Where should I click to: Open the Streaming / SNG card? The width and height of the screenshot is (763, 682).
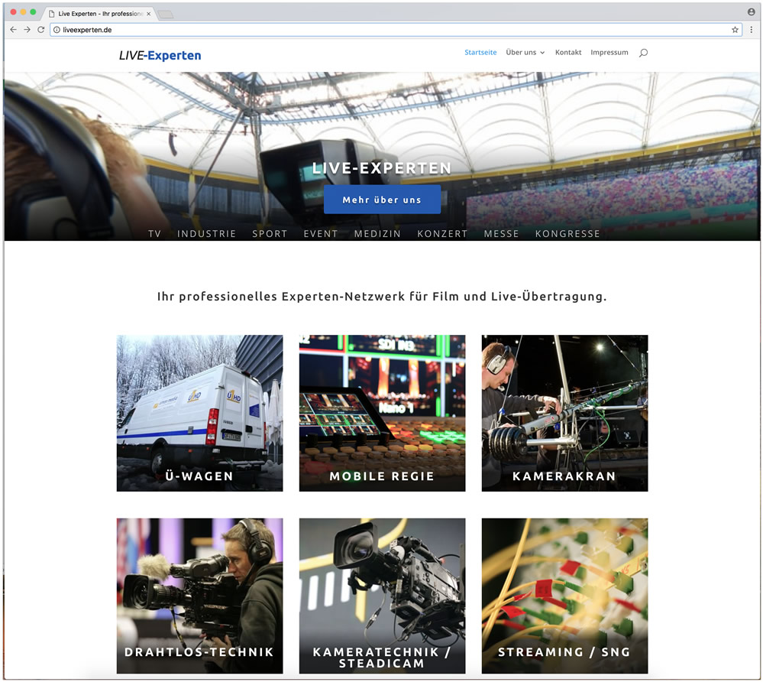564,596
